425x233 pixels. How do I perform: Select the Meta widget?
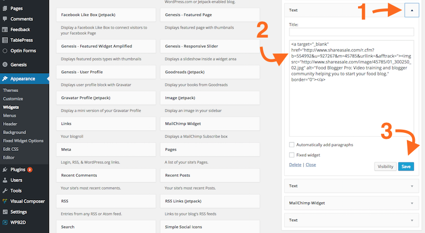point(106,149)
